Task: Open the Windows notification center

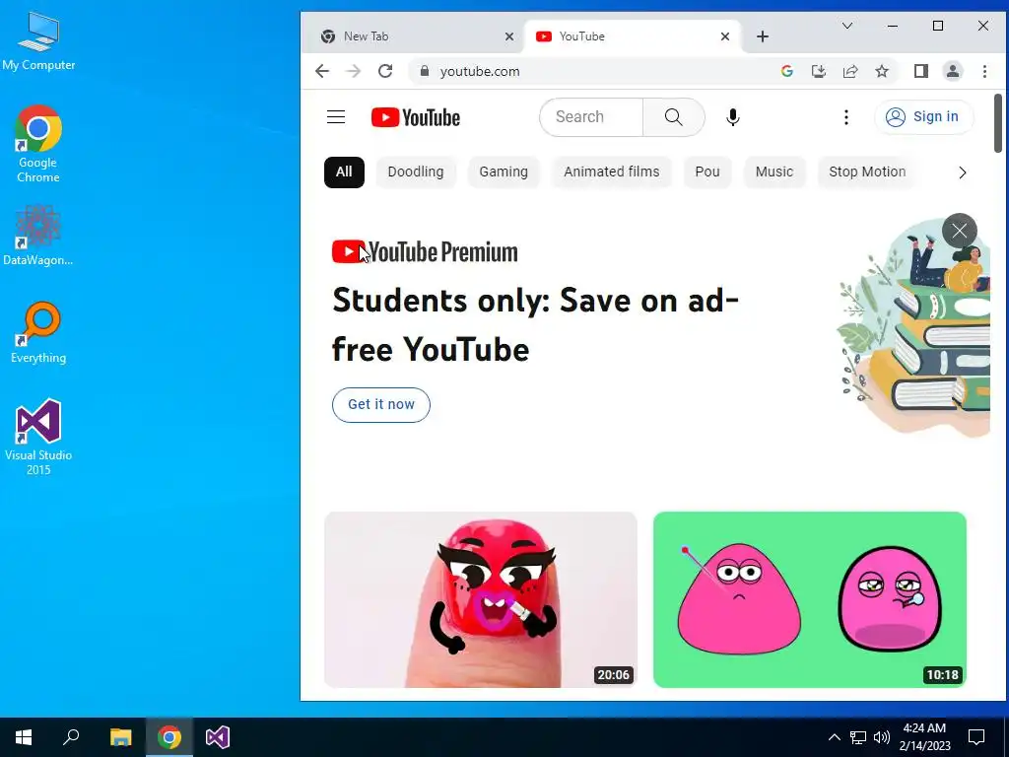Action: pyautogui.click(x=976, y=737)
